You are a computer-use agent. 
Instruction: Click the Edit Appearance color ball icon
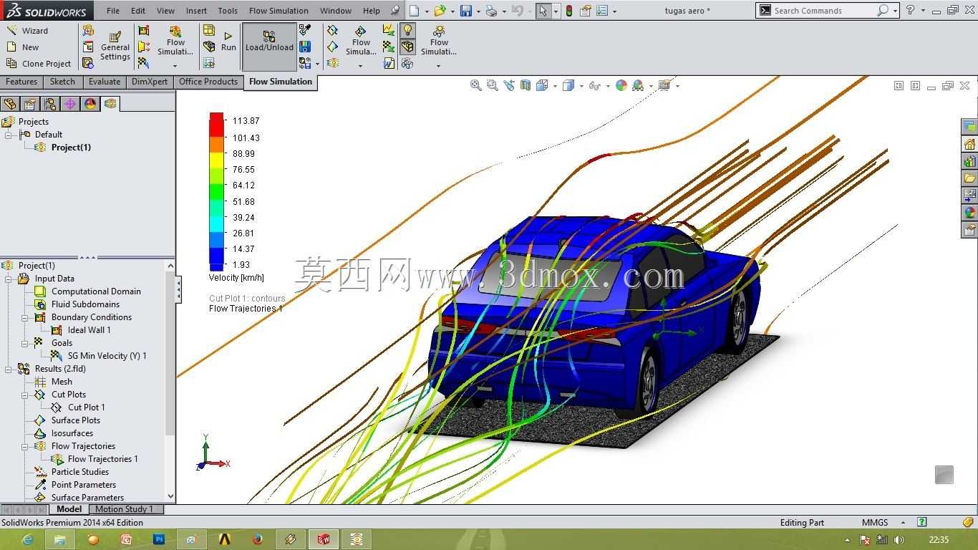[x=621, y=85]
